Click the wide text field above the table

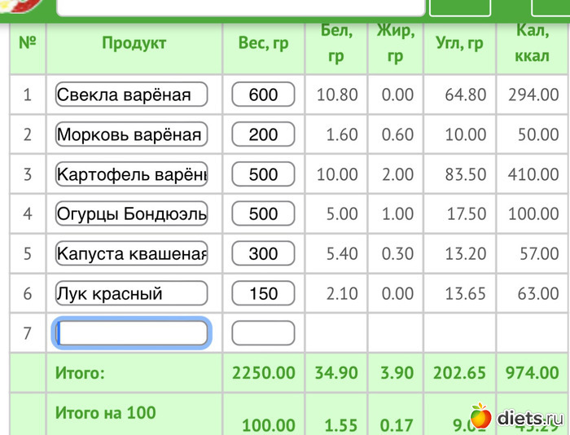click(240, 7)
